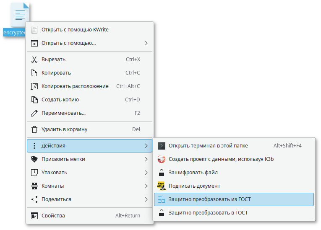The width and height of the screenshot is (321, 230).
Task: Select Защитно преобразовать из ГОСТ
Action: pos(209,199)
